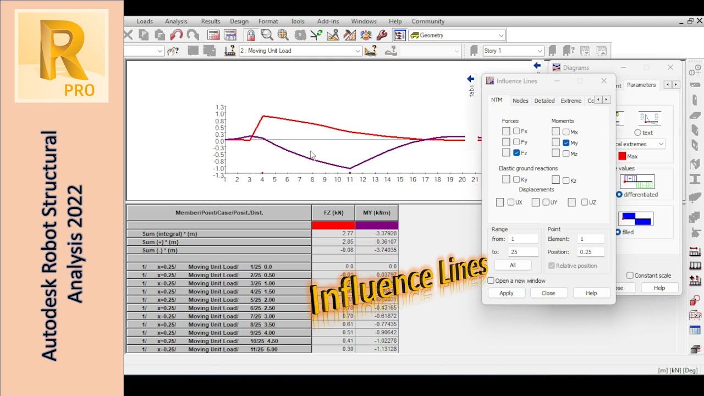Click the drafting triangle and compass icon
The width and height of the screenshot is (704, 396).
[333, 35]
